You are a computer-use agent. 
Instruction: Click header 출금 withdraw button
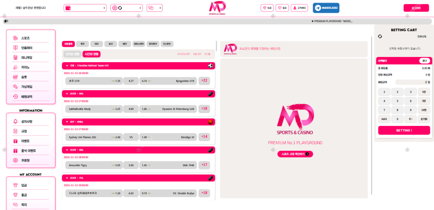pos(282,8)
